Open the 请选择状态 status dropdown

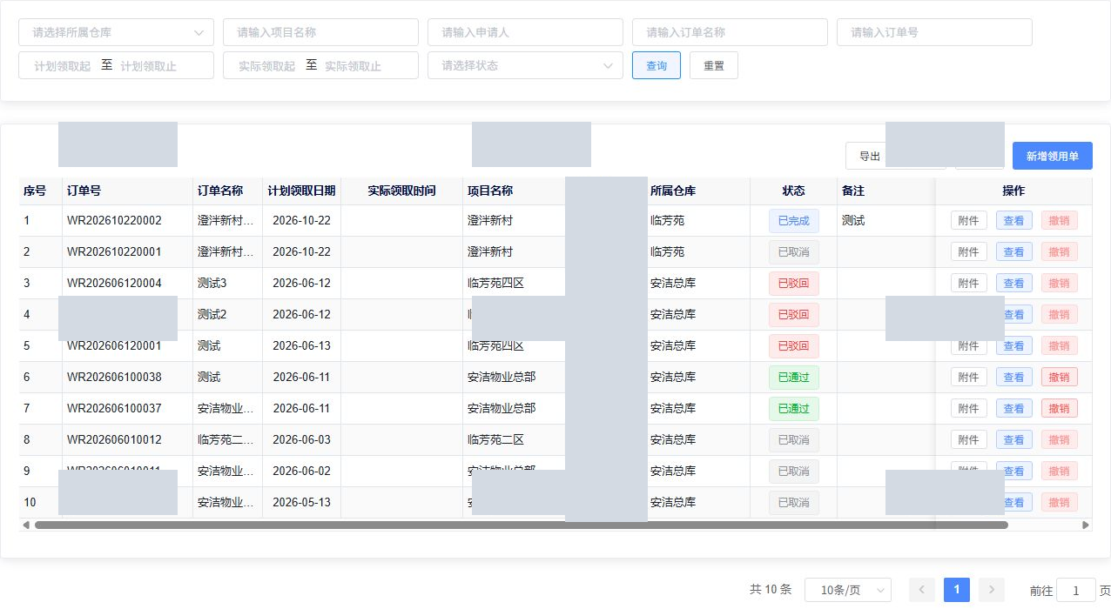[x=525, y=65]
